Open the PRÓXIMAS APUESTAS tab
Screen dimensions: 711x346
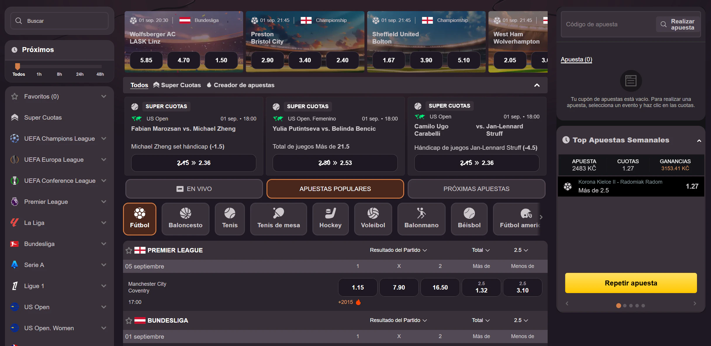point(476,189)
